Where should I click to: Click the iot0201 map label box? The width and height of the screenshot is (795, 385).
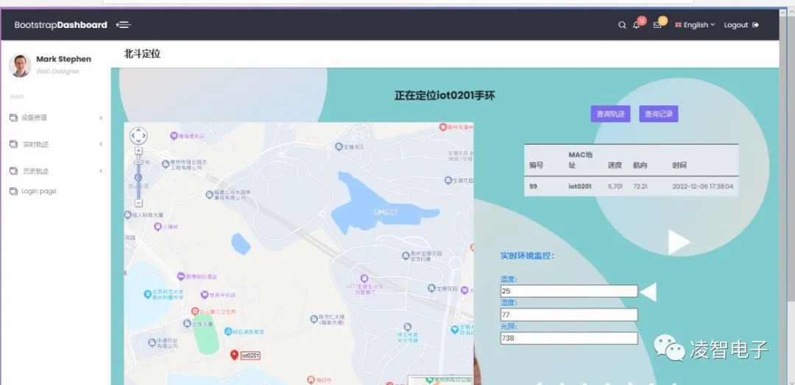[x=250, y=356]
